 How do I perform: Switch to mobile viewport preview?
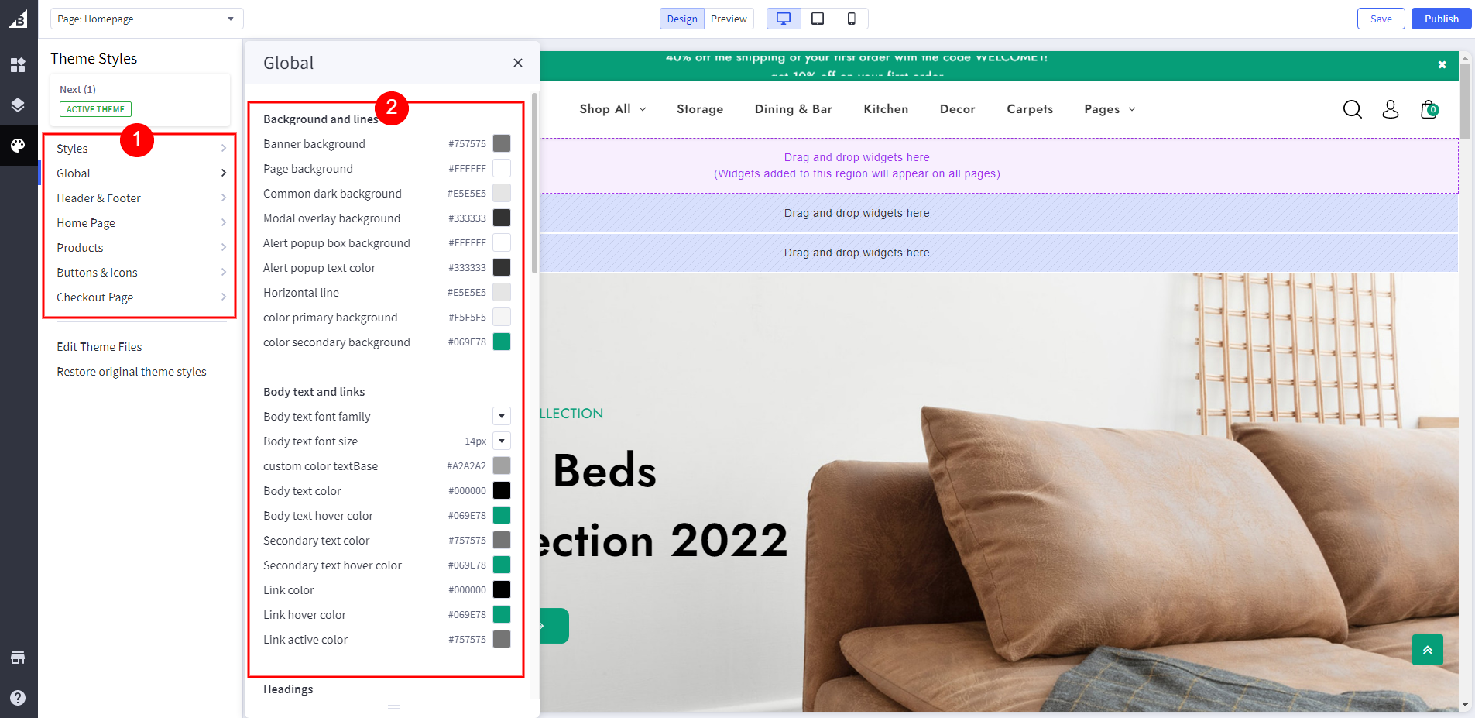(851, 19)
